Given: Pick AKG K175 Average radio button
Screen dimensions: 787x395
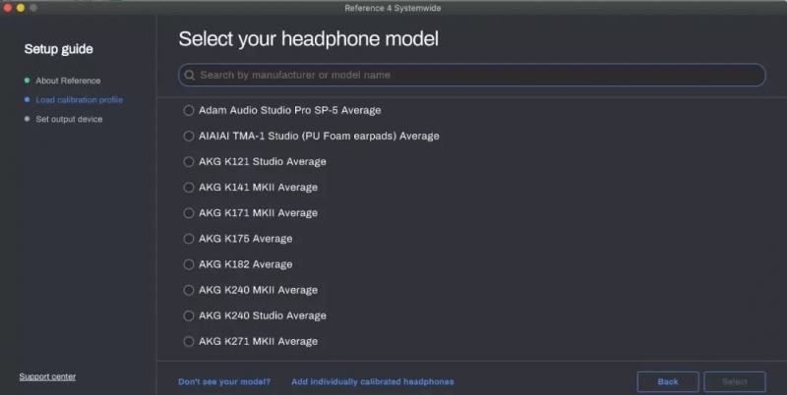Looking at the screenshot, I should coord(189,239).
